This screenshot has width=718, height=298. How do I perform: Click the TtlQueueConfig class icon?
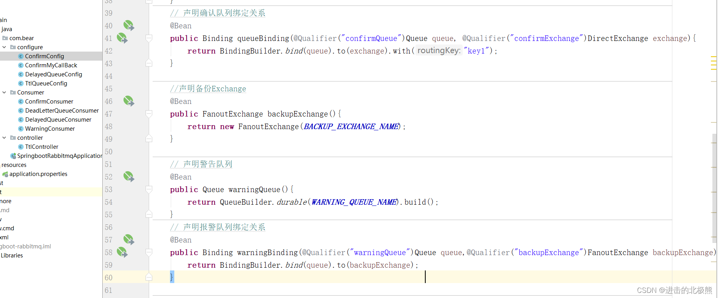tap(21, 83)
